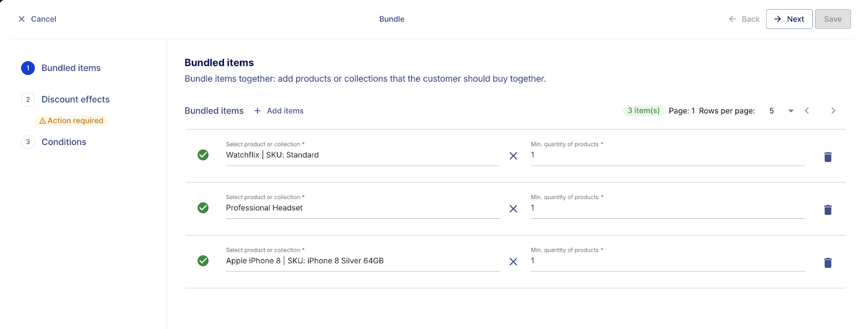Click the green checkmark beside Watchflix

tap(203, 155)
